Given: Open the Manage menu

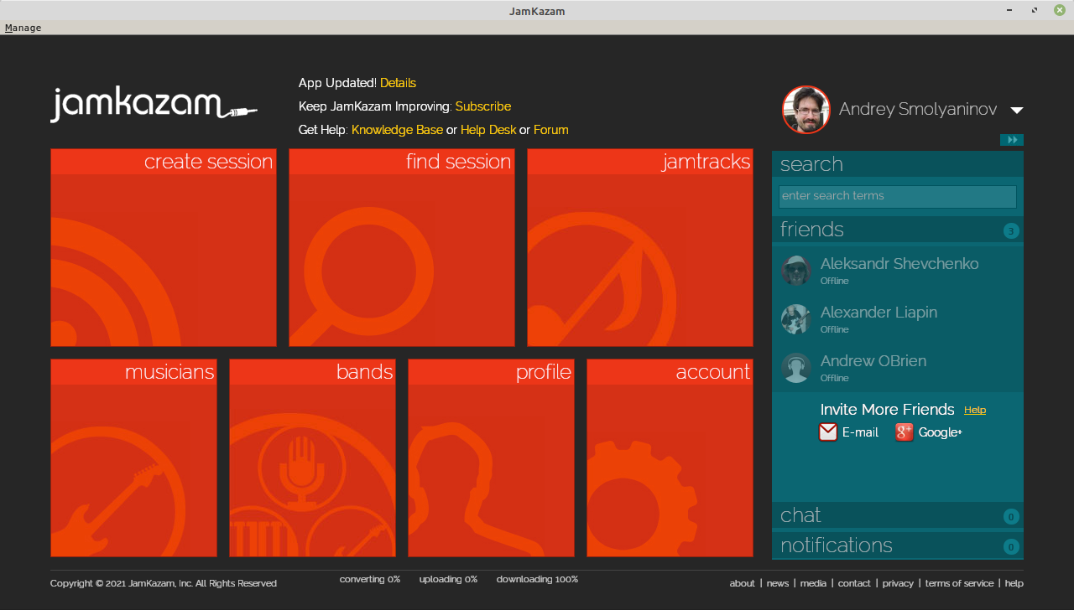Looking at the screenshot, I should click(23, 28).
